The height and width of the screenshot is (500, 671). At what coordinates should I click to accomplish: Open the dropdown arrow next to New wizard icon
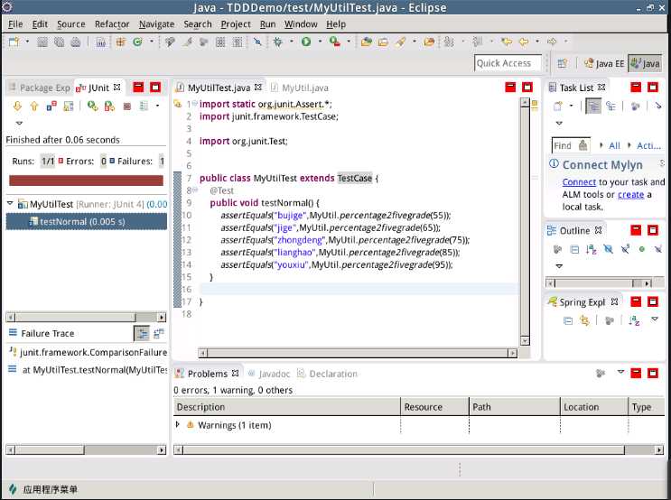tap(27, 42)
